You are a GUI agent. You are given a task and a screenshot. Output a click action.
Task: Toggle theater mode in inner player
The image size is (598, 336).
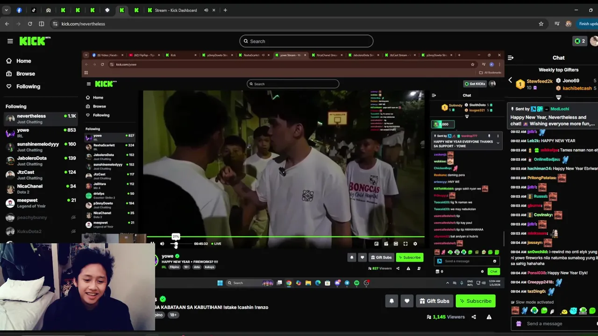pos(396,244)
